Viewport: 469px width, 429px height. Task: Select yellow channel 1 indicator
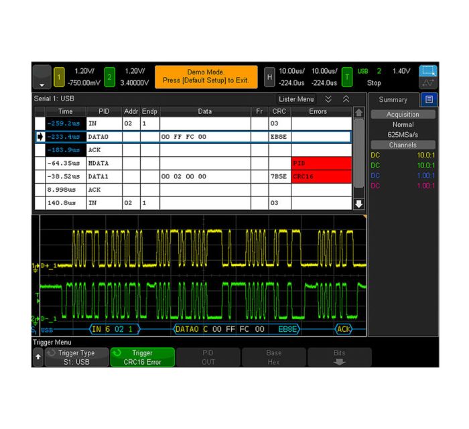point(59,77)
